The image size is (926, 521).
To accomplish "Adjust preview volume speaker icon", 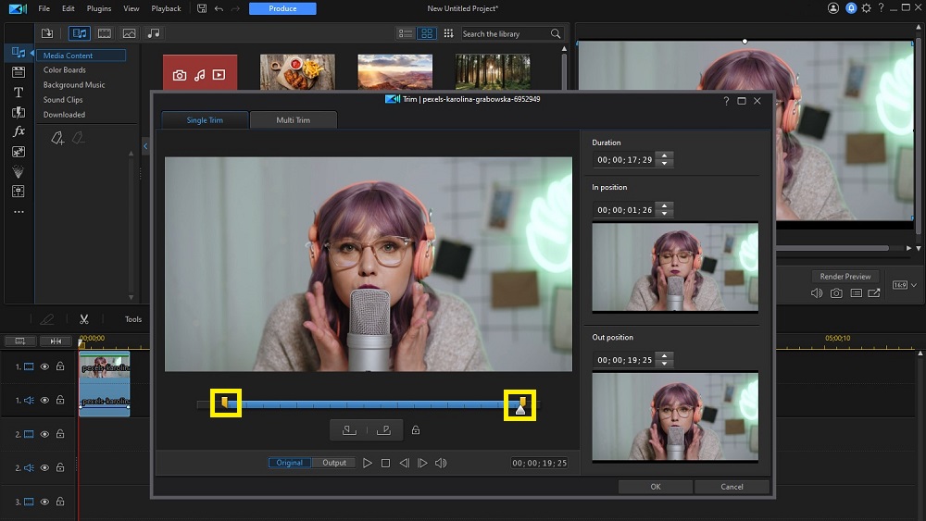I will tap(817, 293).
